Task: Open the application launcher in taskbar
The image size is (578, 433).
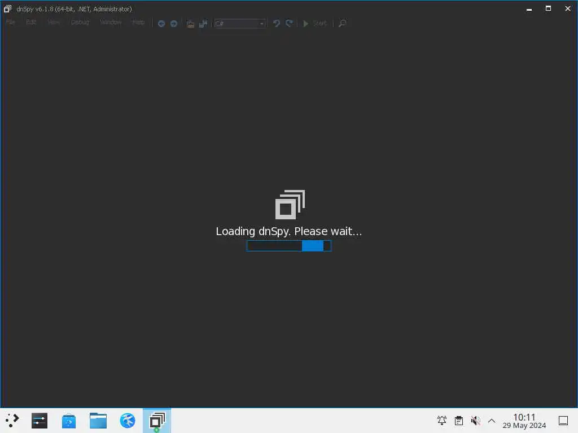Action: 12,421
